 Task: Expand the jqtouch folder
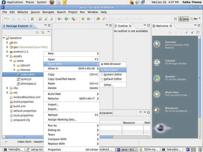point(14,65)
